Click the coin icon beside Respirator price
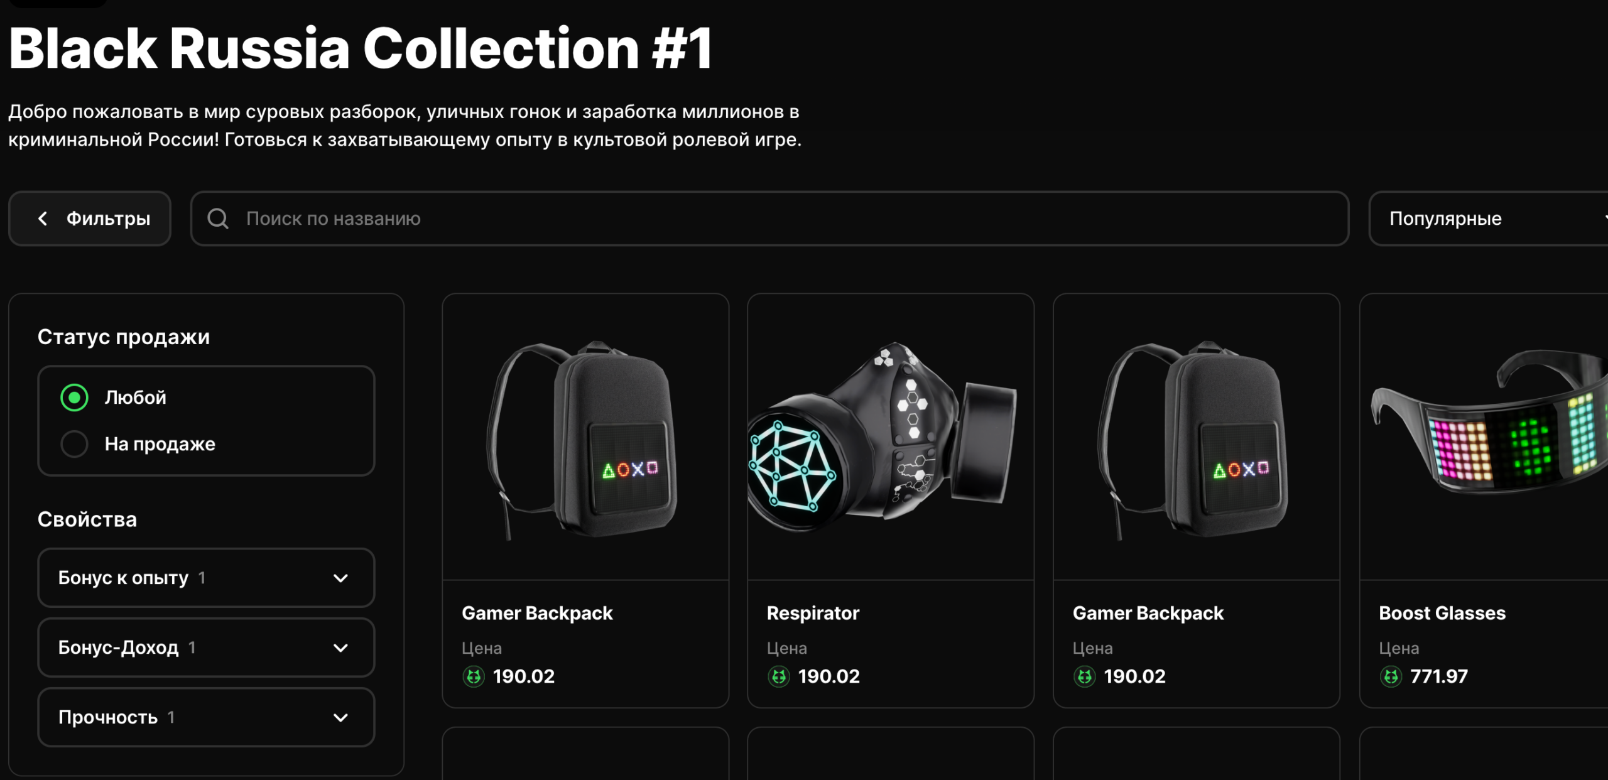1608x780 pixels. [779, 676]
